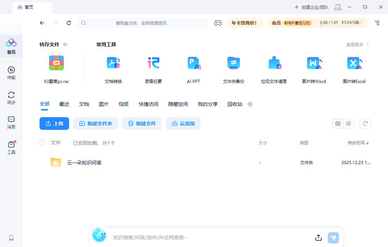Screen dimensions: 388x247
Task: Launch the 垃圾文件清理 tool
Action: 274,63
